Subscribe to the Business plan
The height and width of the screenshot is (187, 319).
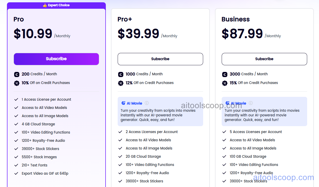[x=264, y=59]
